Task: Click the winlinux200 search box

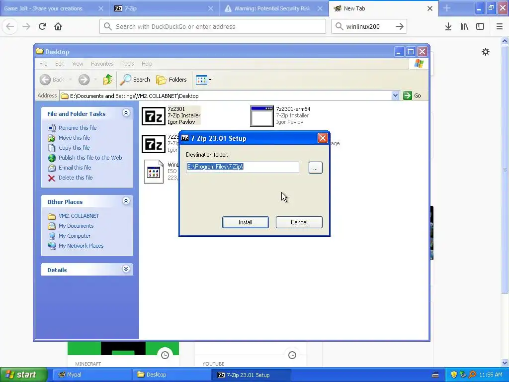Action: (363, 26)
